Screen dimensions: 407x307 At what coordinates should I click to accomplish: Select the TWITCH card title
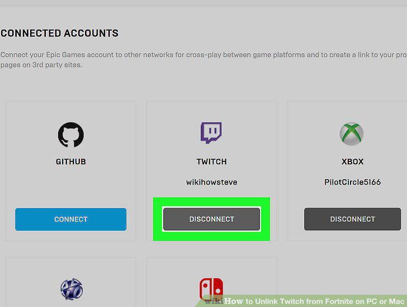[211, 162]
